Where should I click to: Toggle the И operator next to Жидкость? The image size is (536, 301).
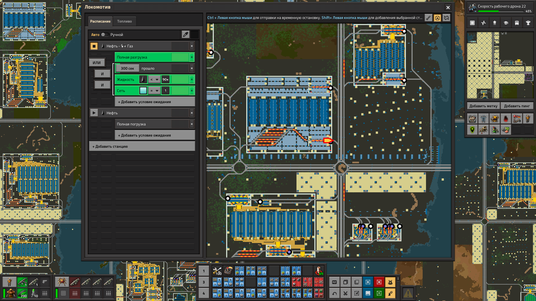(x=102, y=74)
